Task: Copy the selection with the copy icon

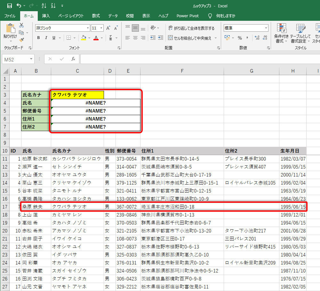Action: click(x=21, y=32)
